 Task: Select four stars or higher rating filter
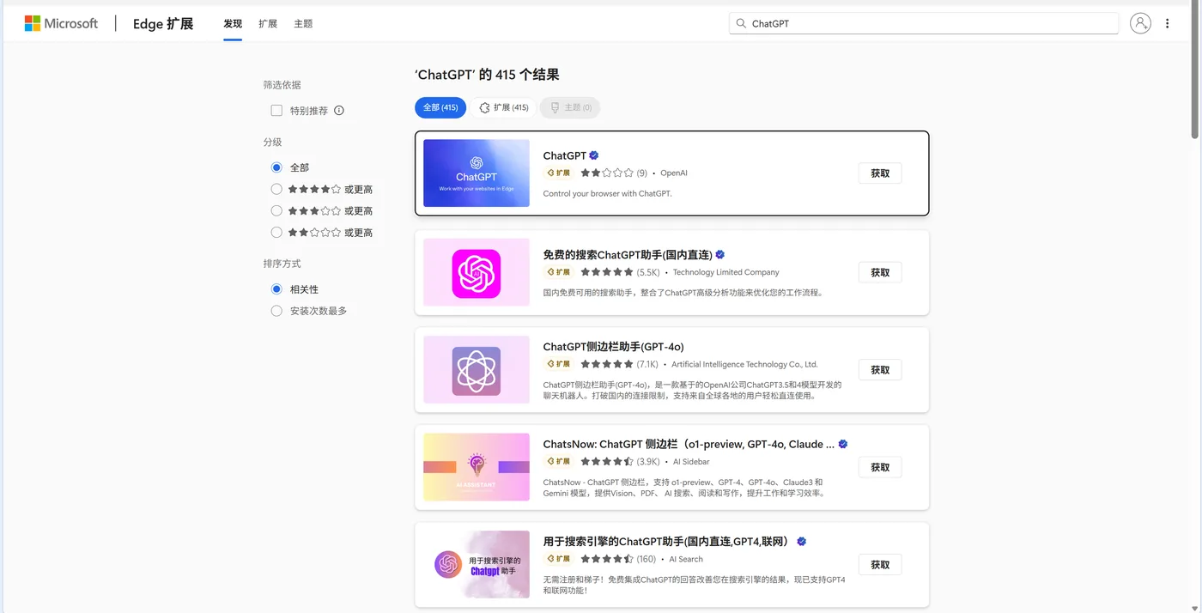point(276,189)
